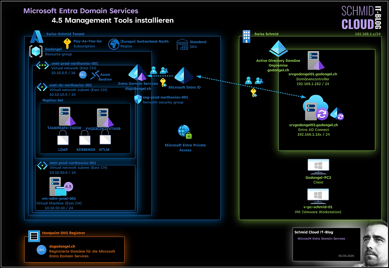Viewport: 389px width, 268px height.
Task: Click the Standard SKU warehouse icon
Action: pos(182,45)
